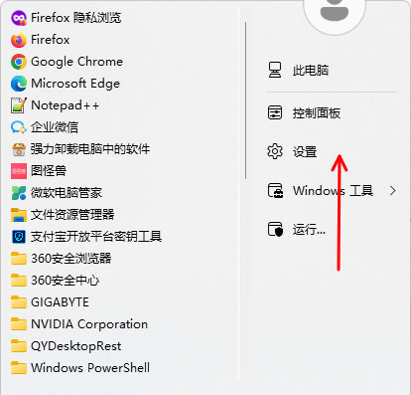Screen dimensions: 411x395
Task: Expand the GIGABYTE folder
Action: 50,302
